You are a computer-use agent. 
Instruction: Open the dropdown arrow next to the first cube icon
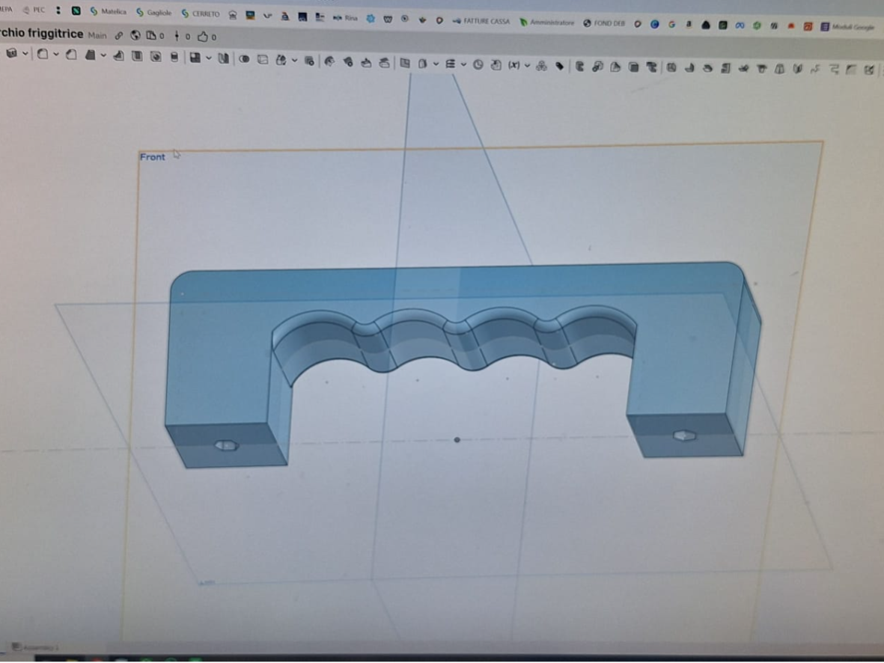coord(25,54)
